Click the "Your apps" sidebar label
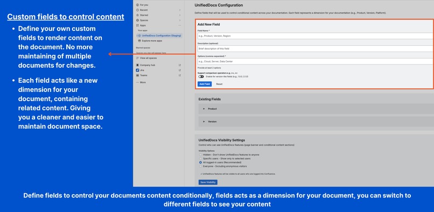Image resolution: width=434 pixels, height=212 pixels. tap(143, 31)
